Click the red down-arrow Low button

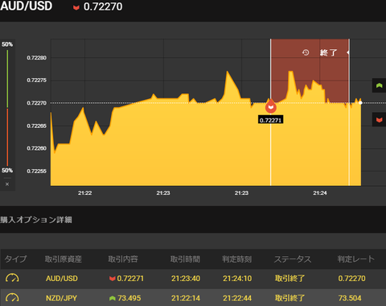click(379, 120)
